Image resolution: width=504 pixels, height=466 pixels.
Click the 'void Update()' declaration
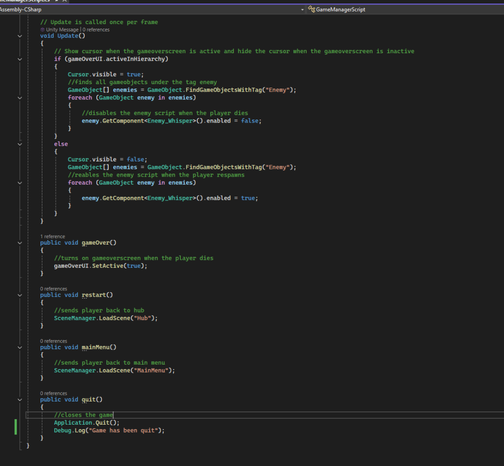click(63, 35)
